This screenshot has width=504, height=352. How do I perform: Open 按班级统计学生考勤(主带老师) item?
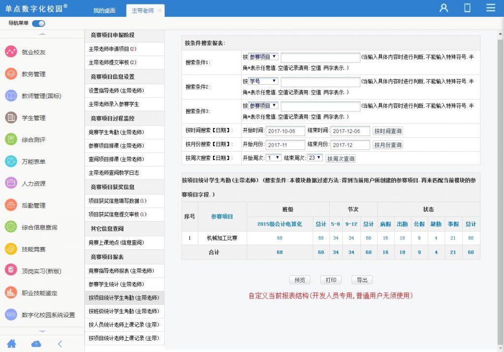click(125, 311)
